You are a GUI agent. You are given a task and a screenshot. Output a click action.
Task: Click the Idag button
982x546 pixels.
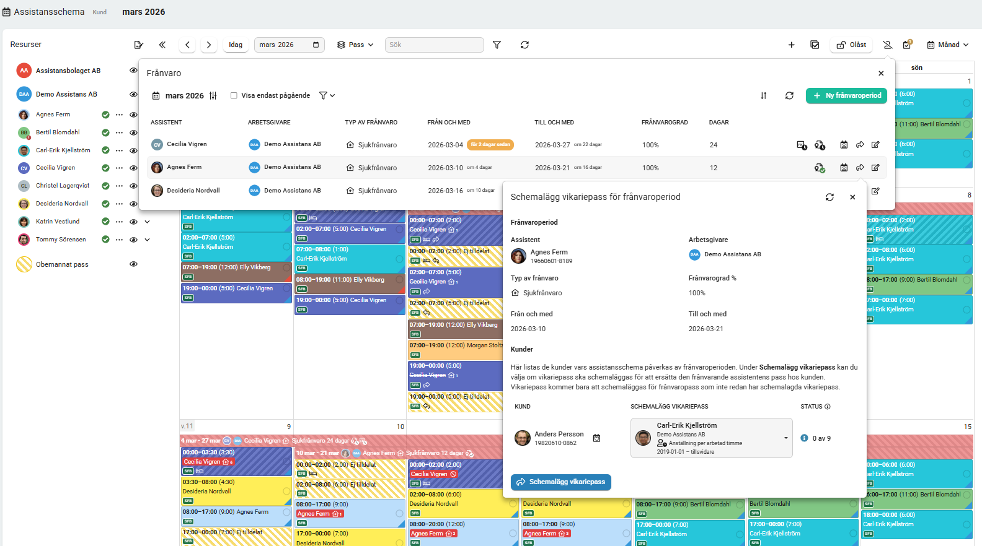[x=236, y=45]
